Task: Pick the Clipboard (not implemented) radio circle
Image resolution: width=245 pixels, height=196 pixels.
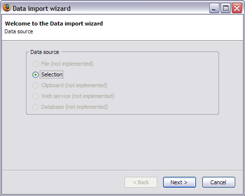Action: (35, 85)
